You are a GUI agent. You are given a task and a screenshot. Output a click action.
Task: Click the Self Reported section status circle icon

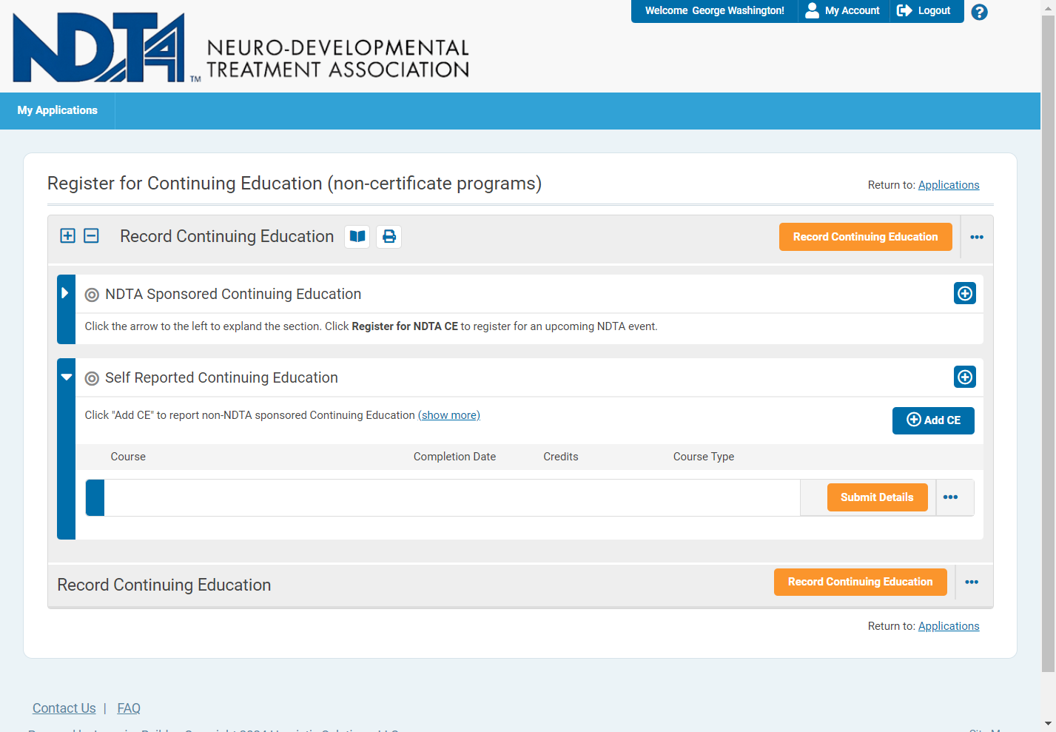pos(92,378)
